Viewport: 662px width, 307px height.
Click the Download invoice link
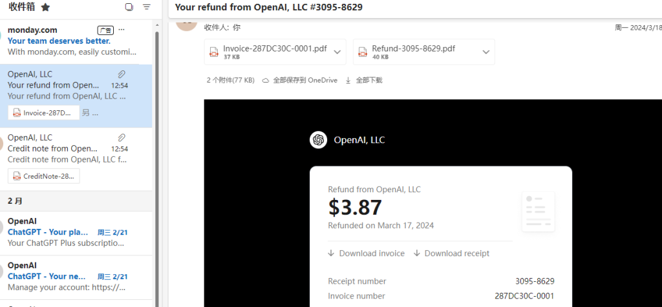point(367,253)
